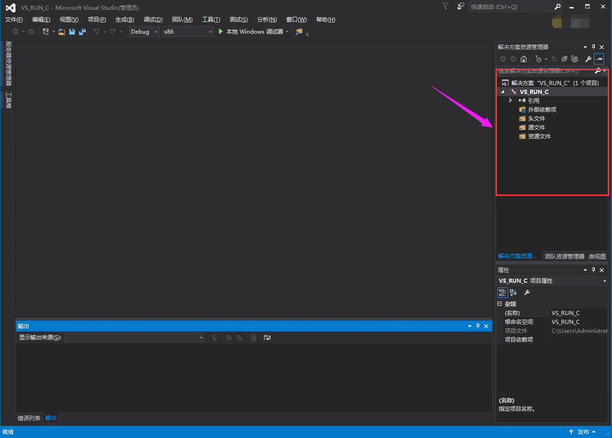Toggle Categorized view in Properties panel

[503, 293]
